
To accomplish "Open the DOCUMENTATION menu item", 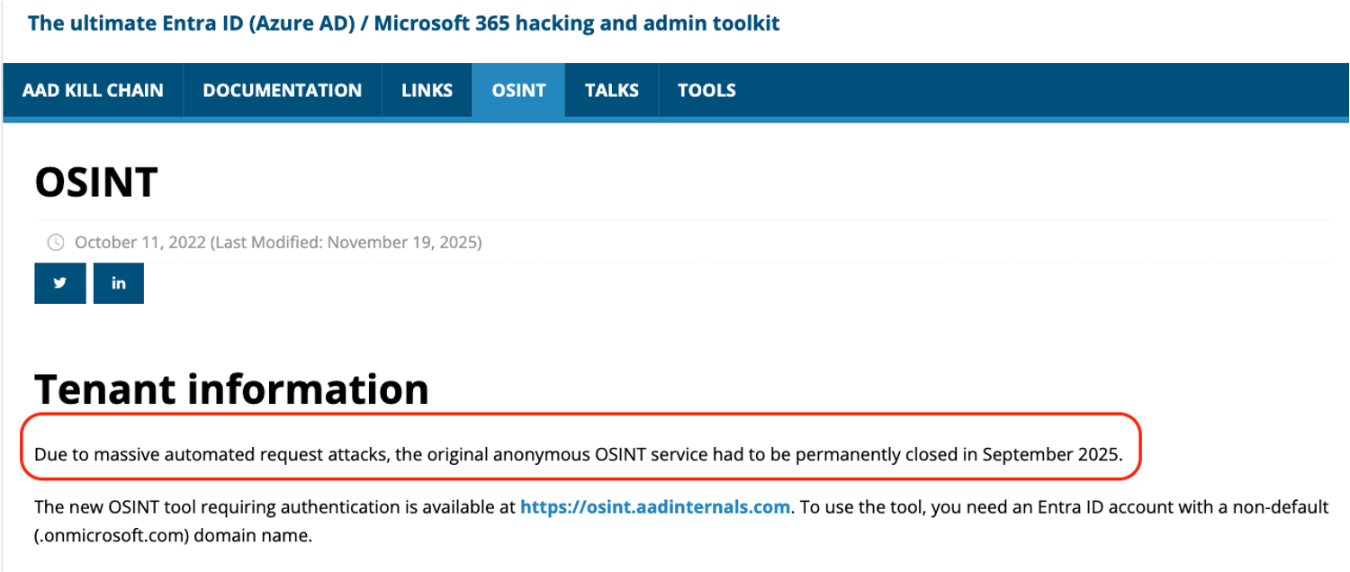I will [283, 90].
